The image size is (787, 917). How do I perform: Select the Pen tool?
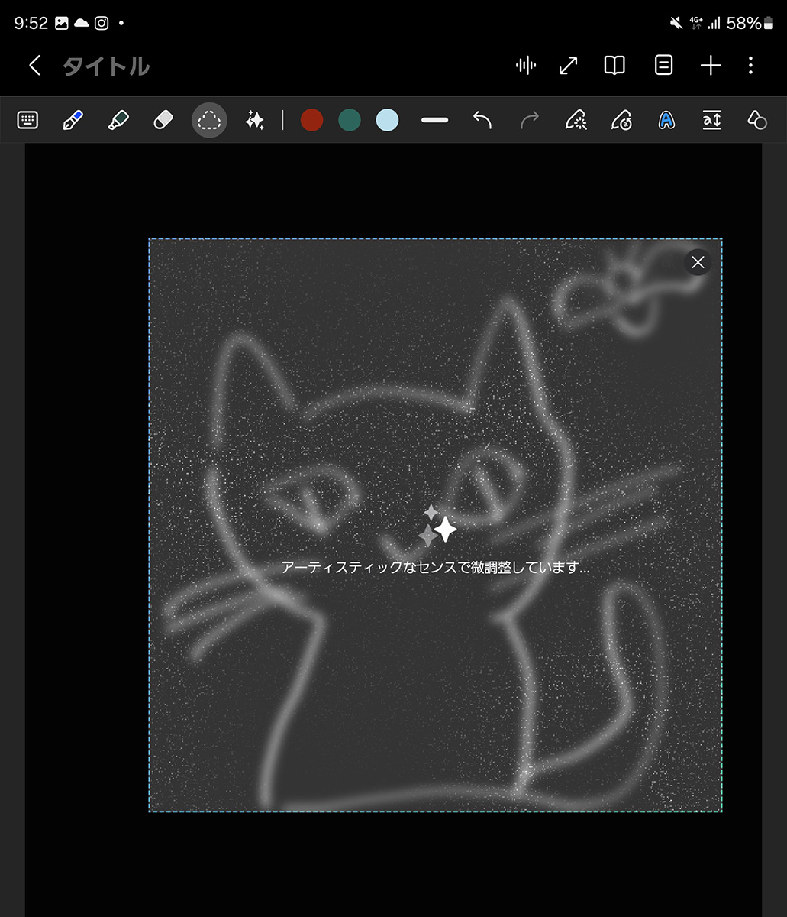(x=73, y=120)
